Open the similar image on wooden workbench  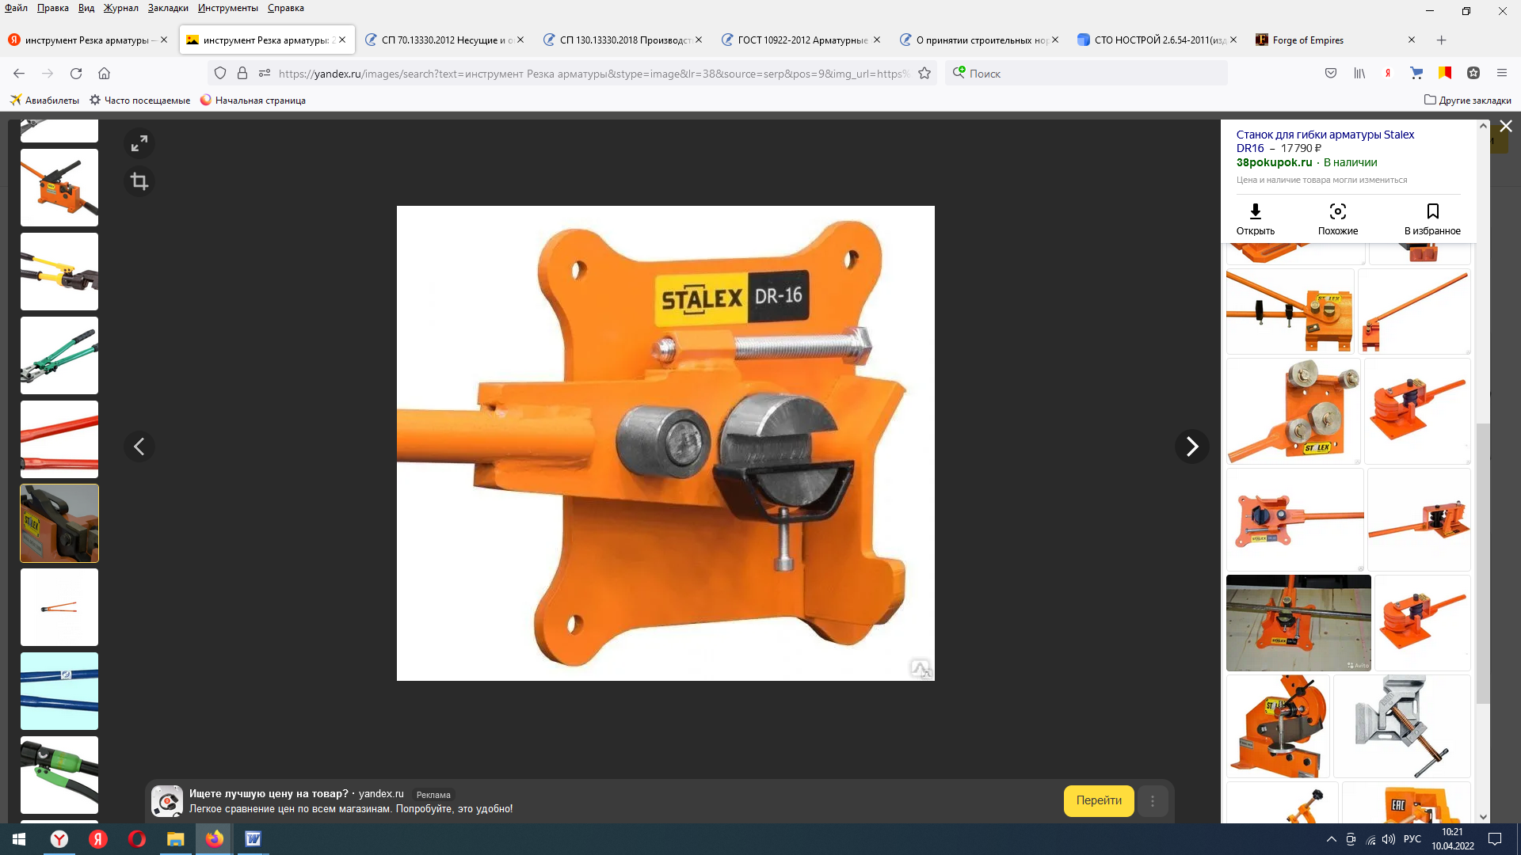pyautogui.click(x=1298, y=623)
